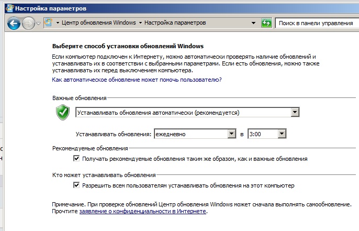The width and height of the screenshot is (359, 231).
Task: Select breadcrumb Настройка параметров
Action: (x=175, y=23)
